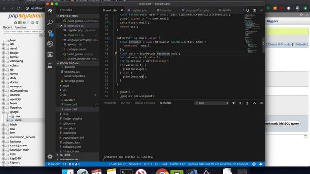Show the OUTPUT panel tab
The height and width of the screenshot is (174, 310).
tap(125, 103)
